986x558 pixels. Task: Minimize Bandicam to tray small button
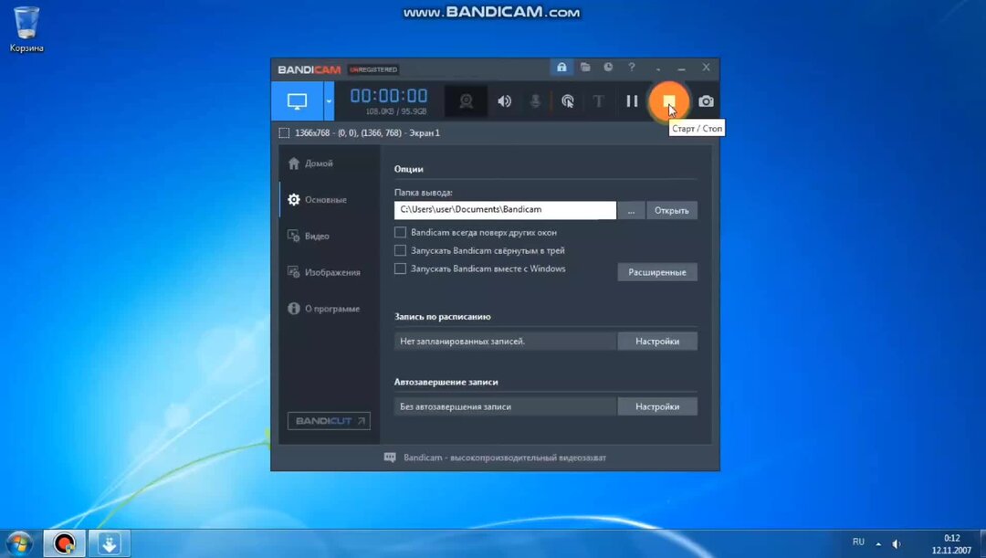click(x=657, y=68)
